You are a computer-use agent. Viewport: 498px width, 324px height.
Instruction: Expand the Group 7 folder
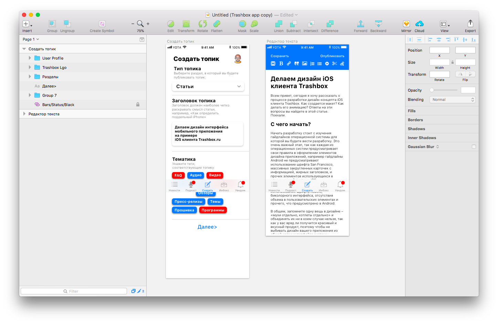pyautogui.click(x=30, y=95)
